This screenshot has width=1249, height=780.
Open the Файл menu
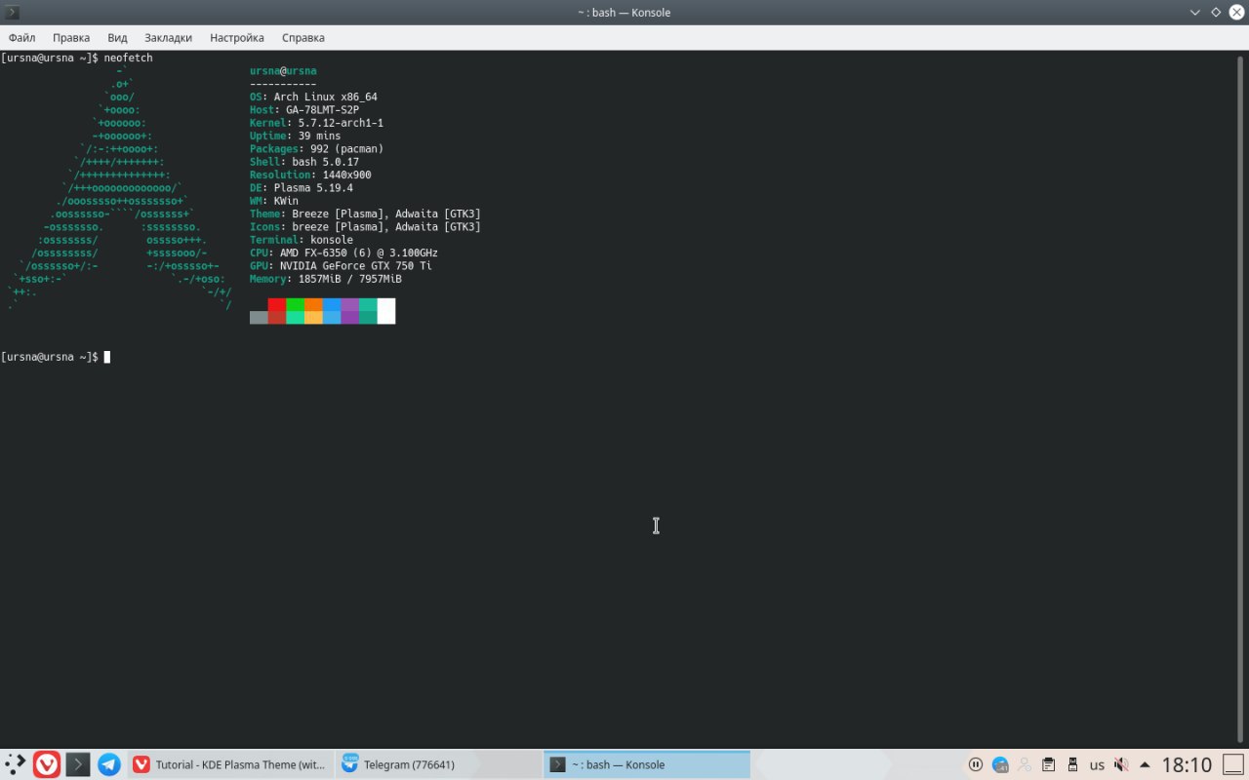pos(21,38)
